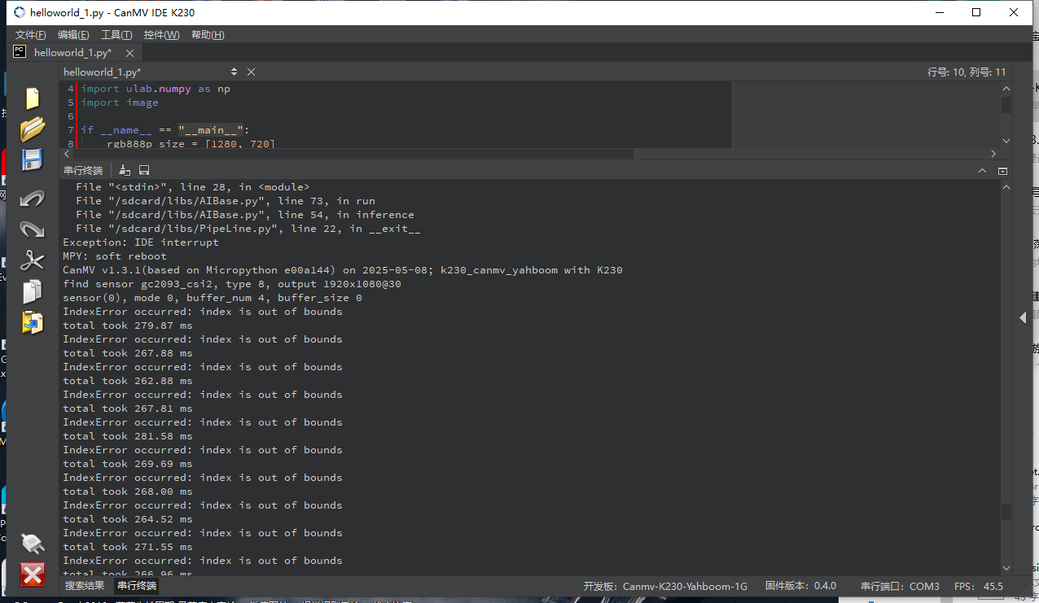Click the terminal vertical scrollbar thumb
The height and width of the screenshot is (603, 1039).
1006,512
